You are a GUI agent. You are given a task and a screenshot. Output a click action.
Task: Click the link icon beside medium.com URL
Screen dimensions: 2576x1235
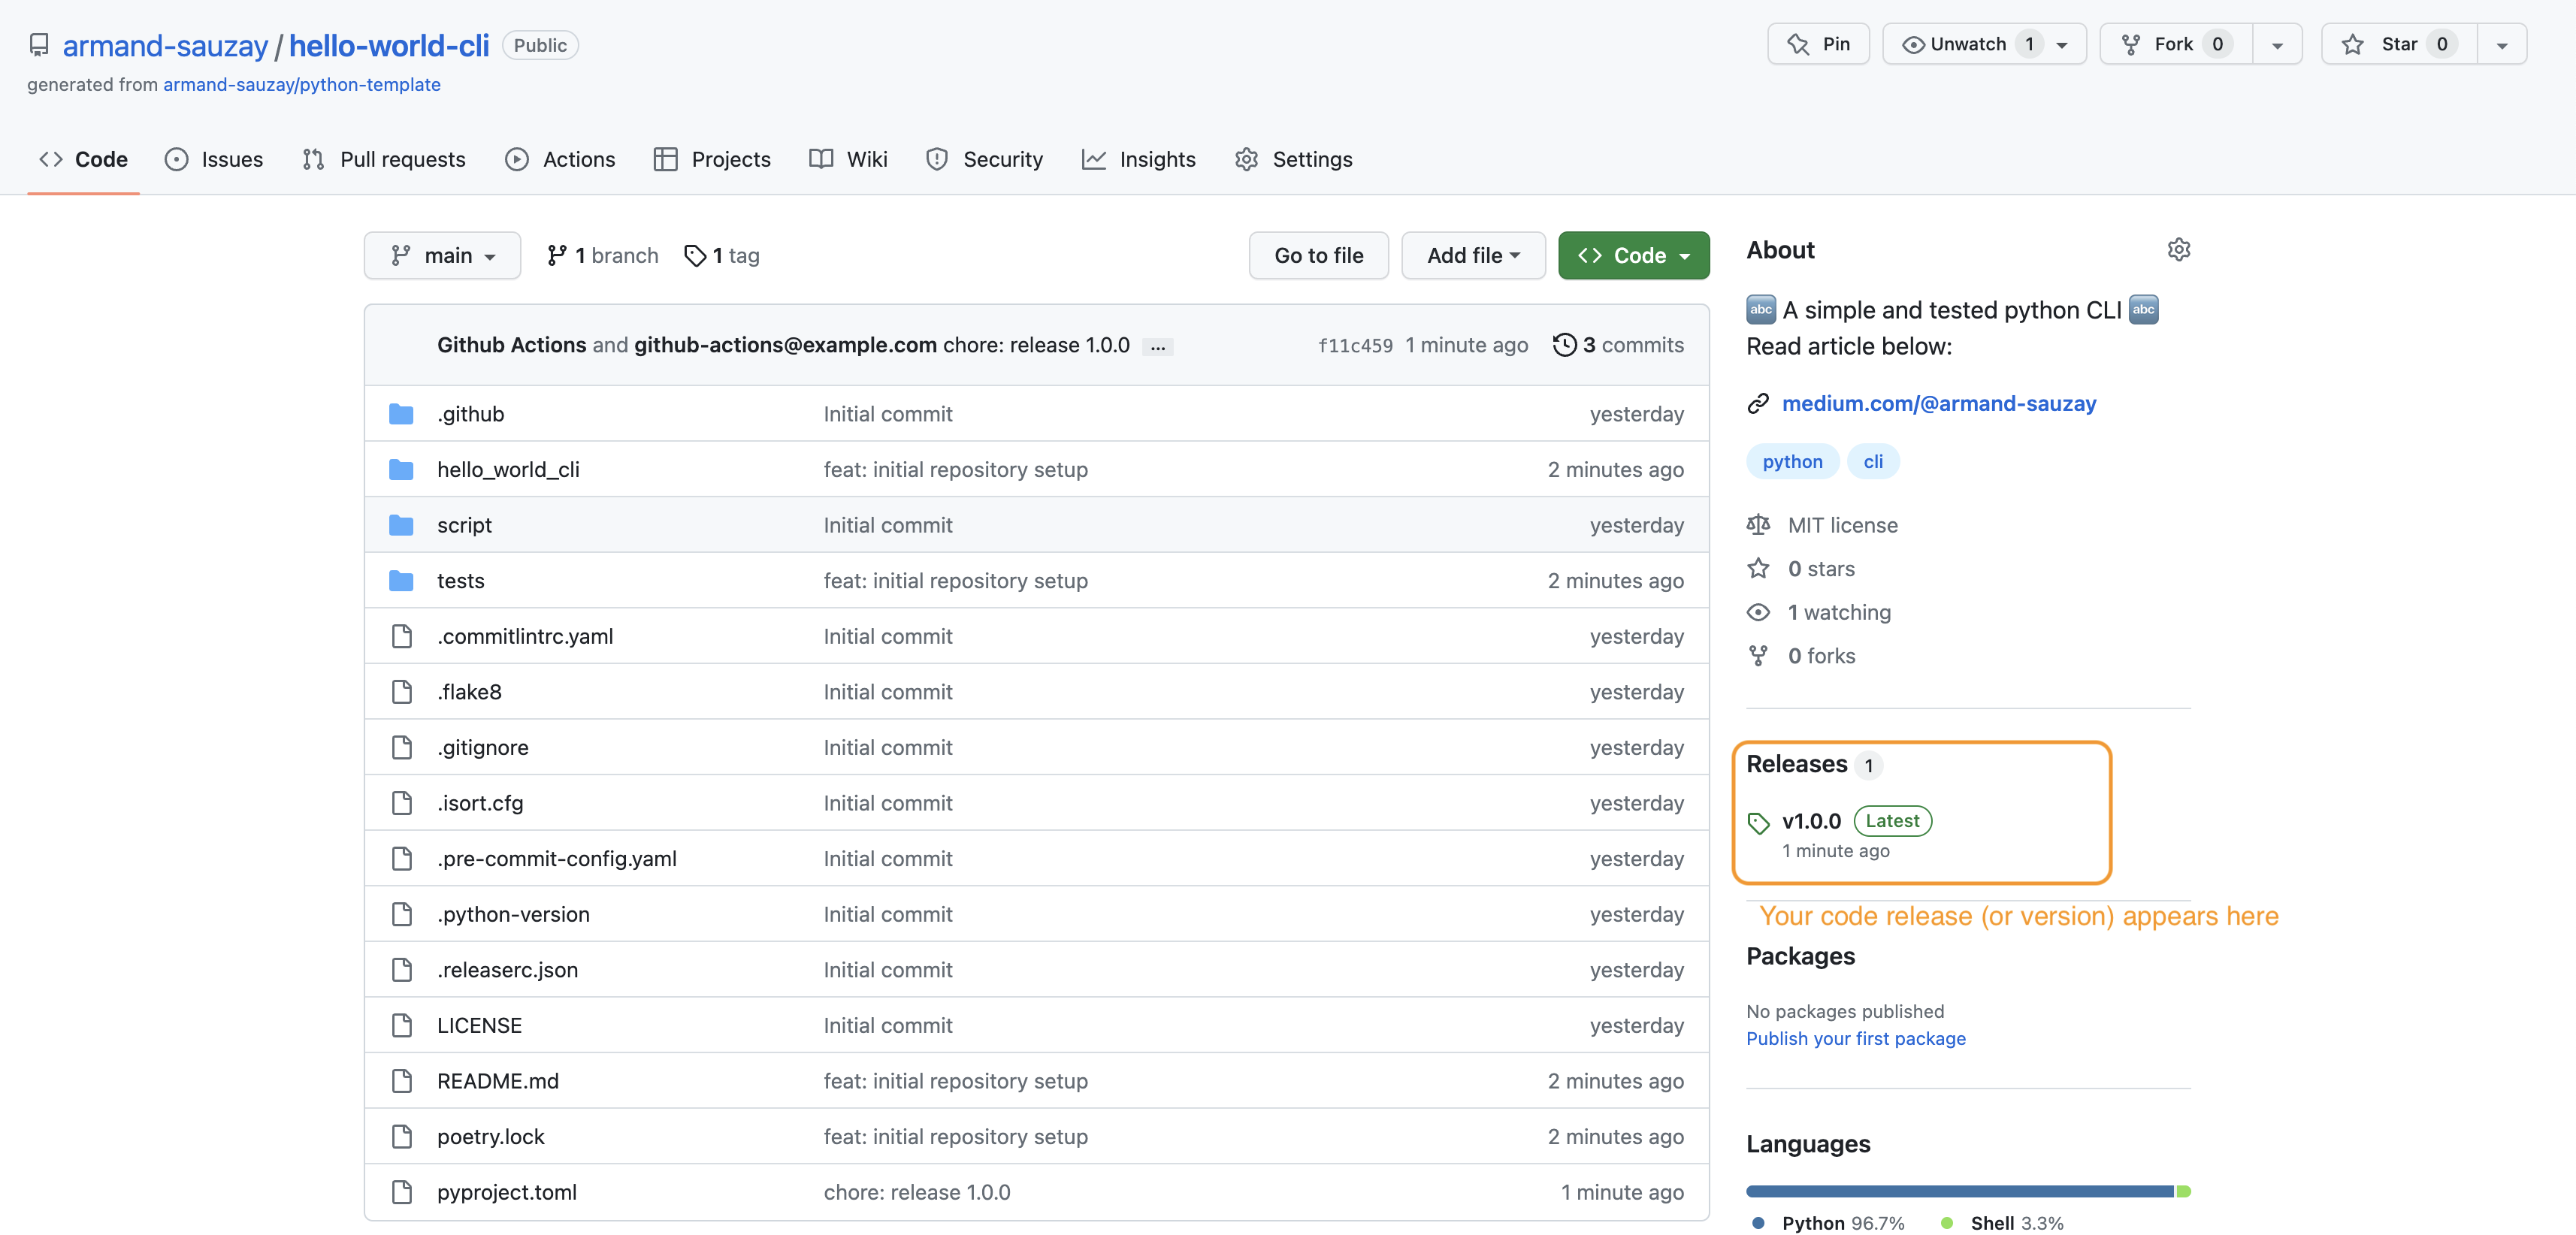pyautogui.click(x=1758, y=404)
